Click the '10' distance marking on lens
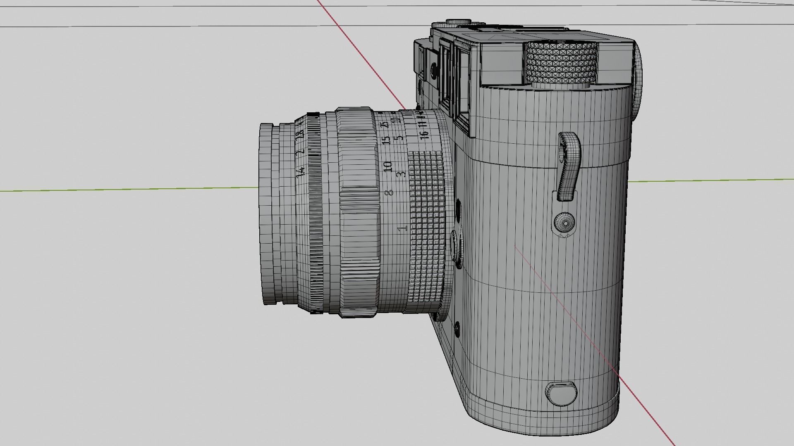The image size is (794, 446). click(387, 167)
